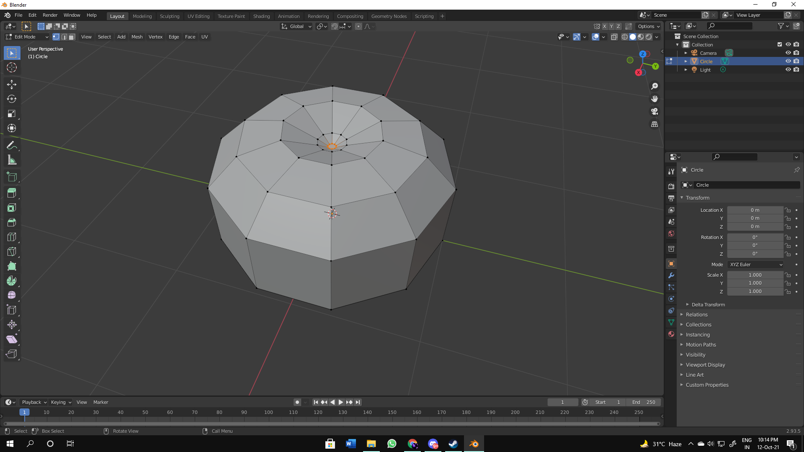The width and height of the screenshot is (804, 452).
Task: Disable Circle in renders camera icon
Action: 796,61
